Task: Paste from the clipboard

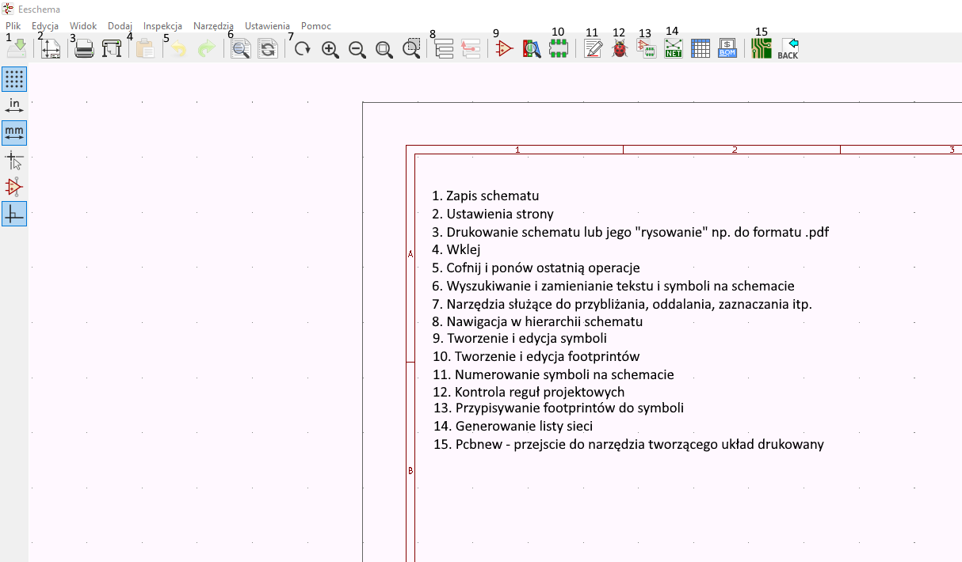Action: (x=145, y=49)
